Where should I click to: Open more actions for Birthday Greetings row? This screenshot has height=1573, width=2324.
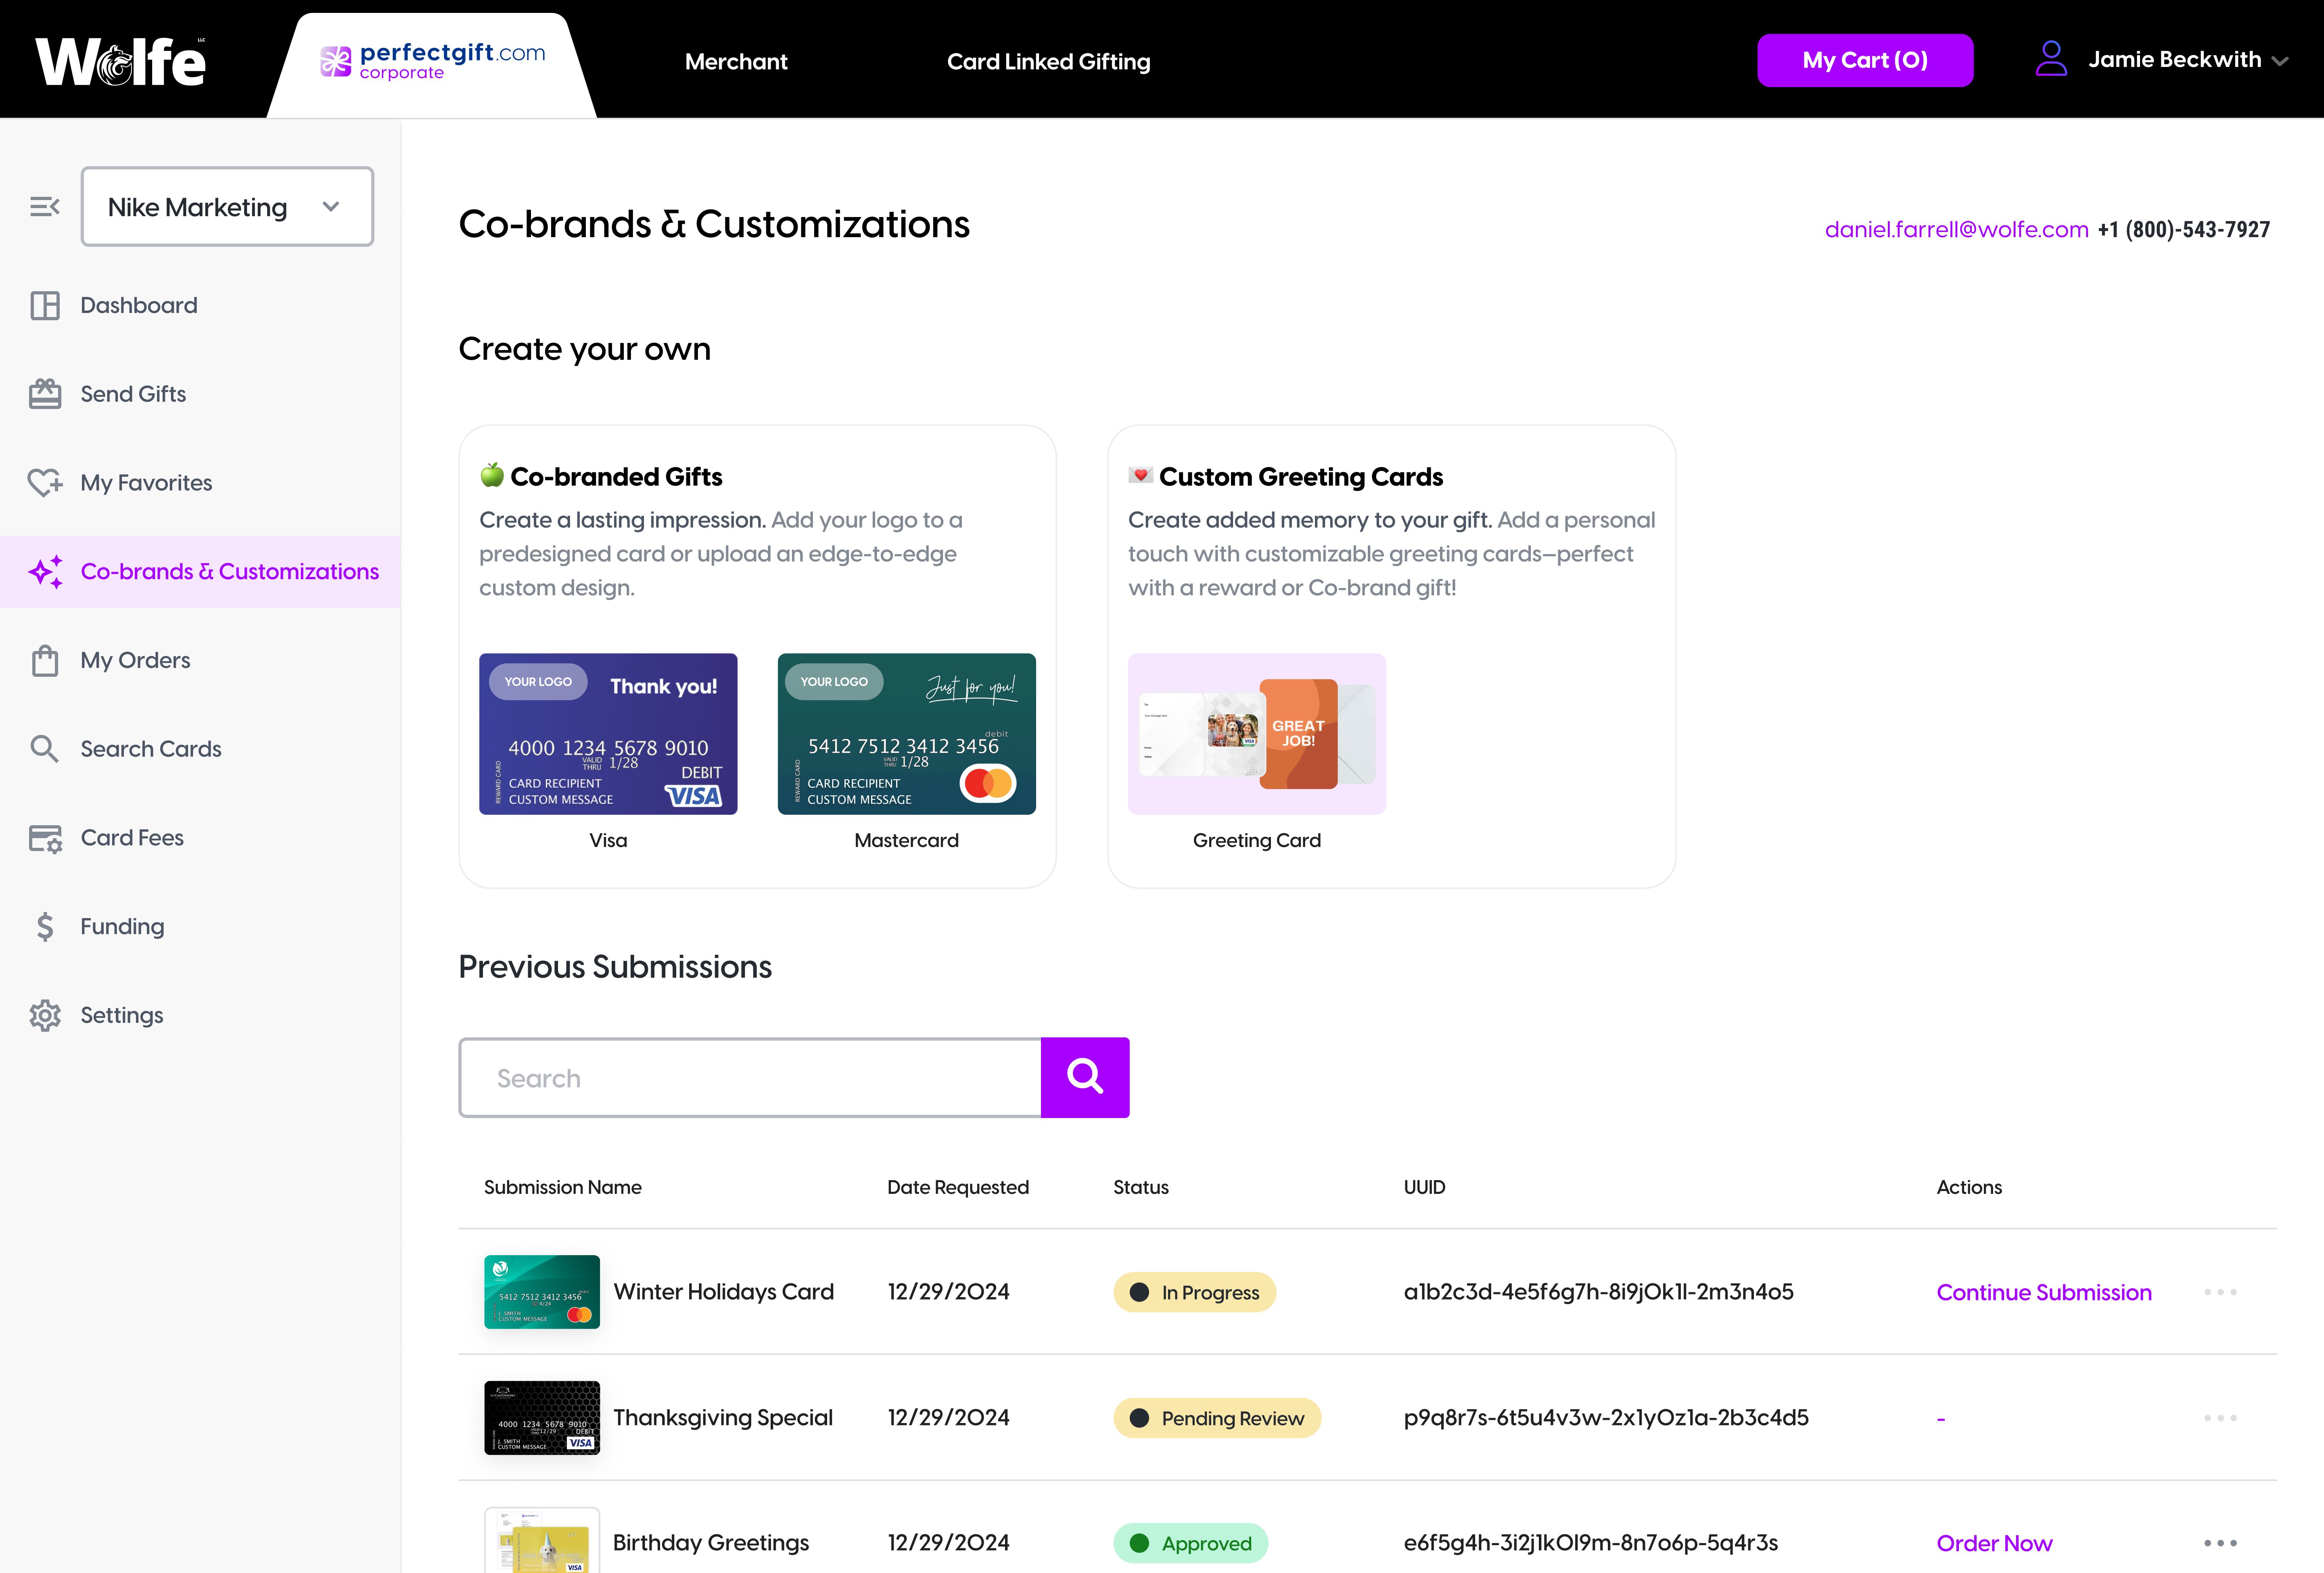point(2220,1543)
